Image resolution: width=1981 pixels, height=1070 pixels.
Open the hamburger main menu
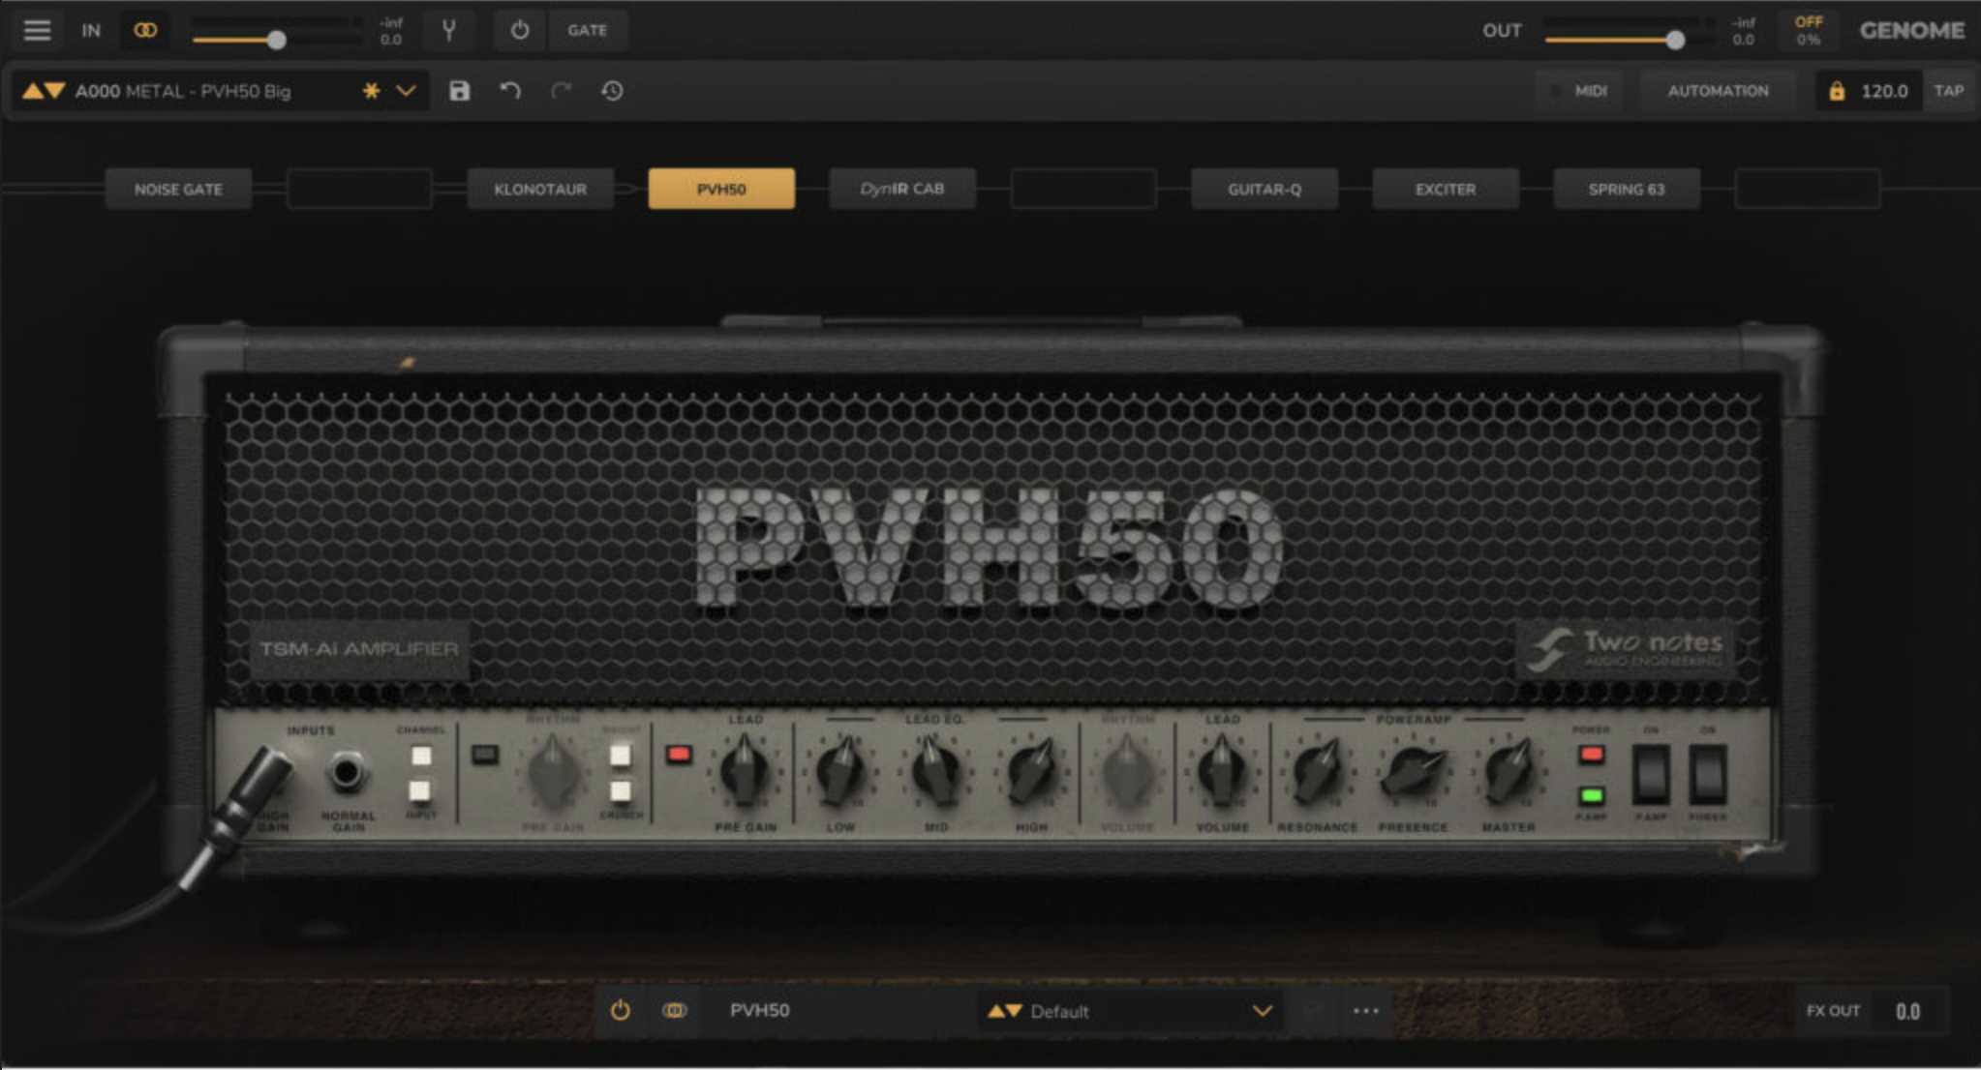point(37,30)
